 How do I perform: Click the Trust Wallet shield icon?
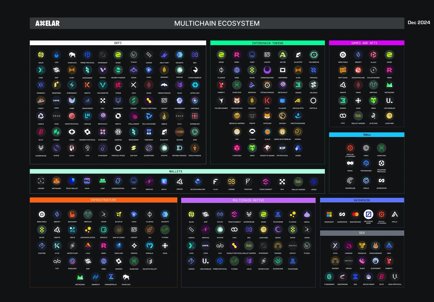(72, 181)
